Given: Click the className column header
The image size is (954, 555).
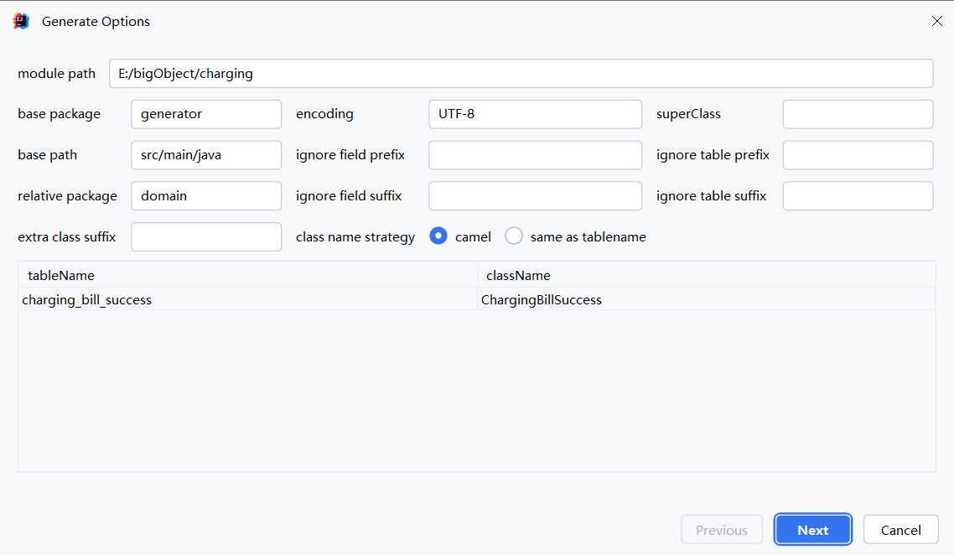Looking at the screenshot, I should [x=706, y=275].
